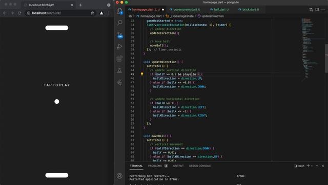Open Run and Debug view
The height and width of the screenshot is (185, 328).
click(119, 47)
